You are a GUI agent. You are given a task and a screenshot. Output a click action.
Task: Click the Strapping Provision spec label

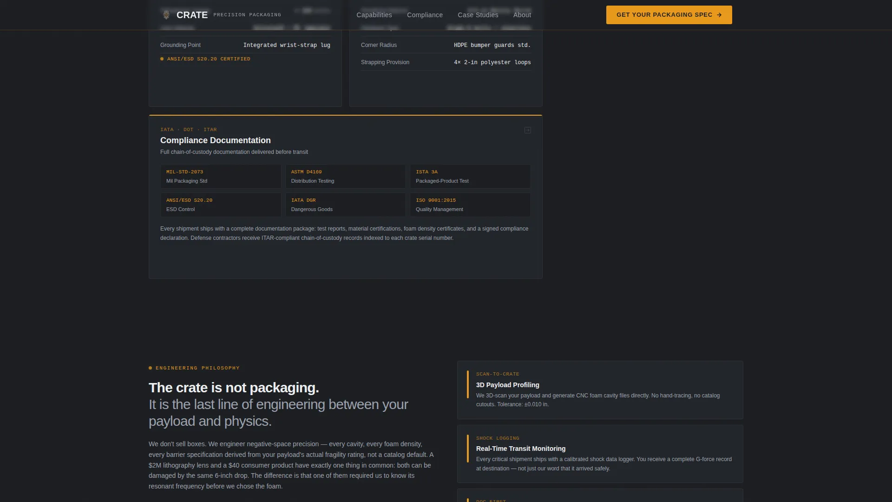[x=385, y=62]
